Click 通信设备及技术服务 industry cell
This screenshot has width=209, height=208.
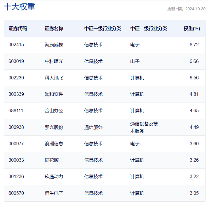pyautogui.click(x=144, y=127)
